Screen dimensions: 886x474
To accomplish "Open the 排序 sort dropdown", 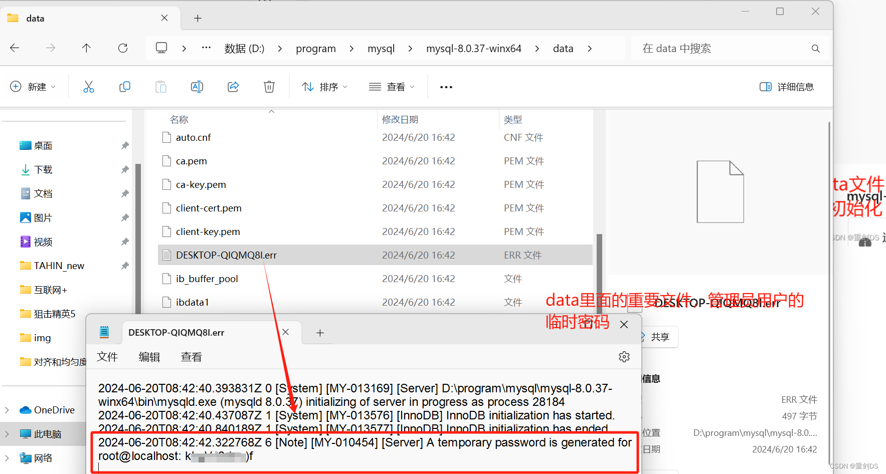I will pyautogui.click(x=325, y=87).
